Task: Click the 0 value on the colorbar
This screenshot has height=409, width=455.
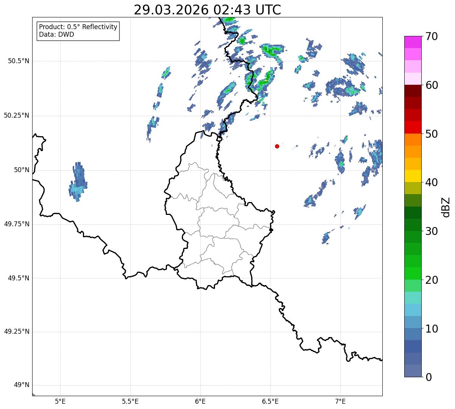Action: 429,377
